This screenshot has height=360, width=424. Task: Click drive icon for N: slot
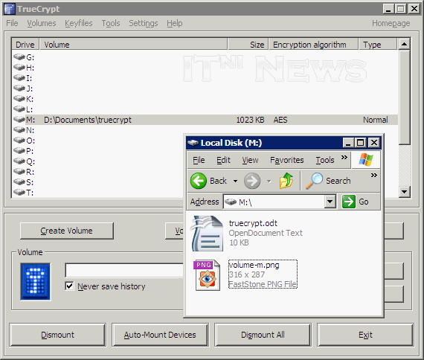[x=19, y=129]
